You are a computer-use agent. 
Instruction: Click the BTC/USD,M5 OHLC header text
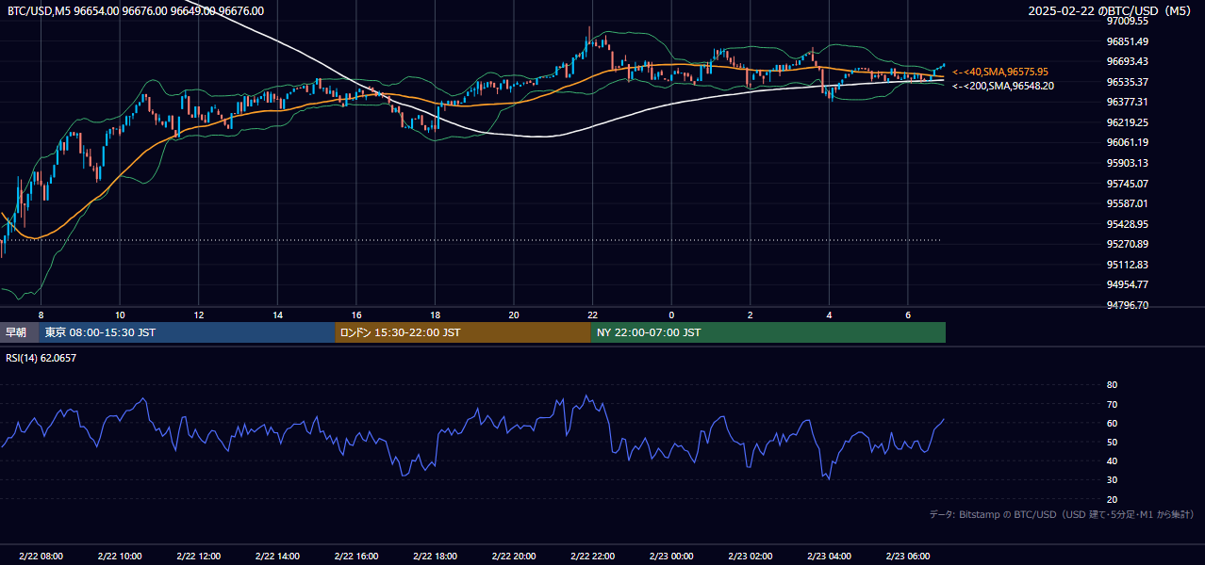coord(136,11)
